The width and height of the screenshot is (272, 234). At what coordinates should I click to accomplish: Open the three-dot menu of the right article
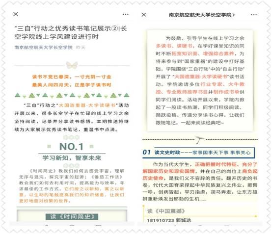coord(254,15)
